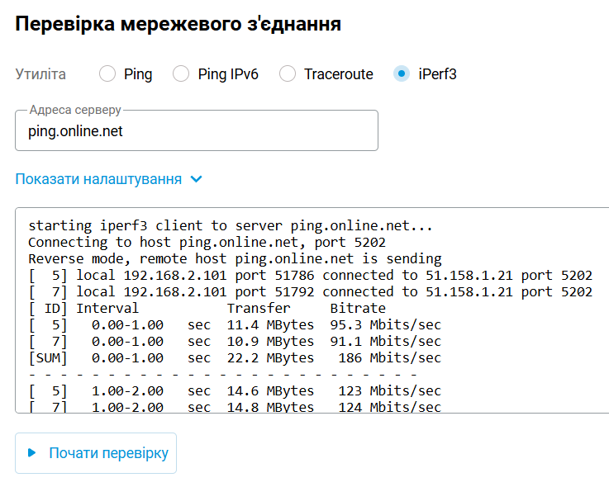Click the row showing 91.1 Mbits/sec

pyautogui.click(x=235, y=342)
